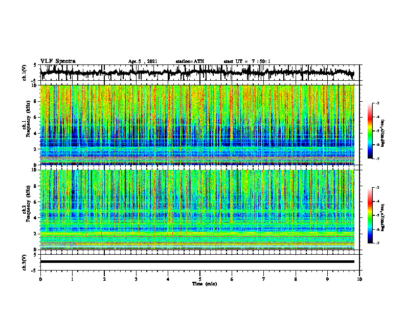Screen dimensions: 405x313
Task: Click the "4" tick on ch.2 frequency axis
Action: pyautogui.click(x=36, y=218)
